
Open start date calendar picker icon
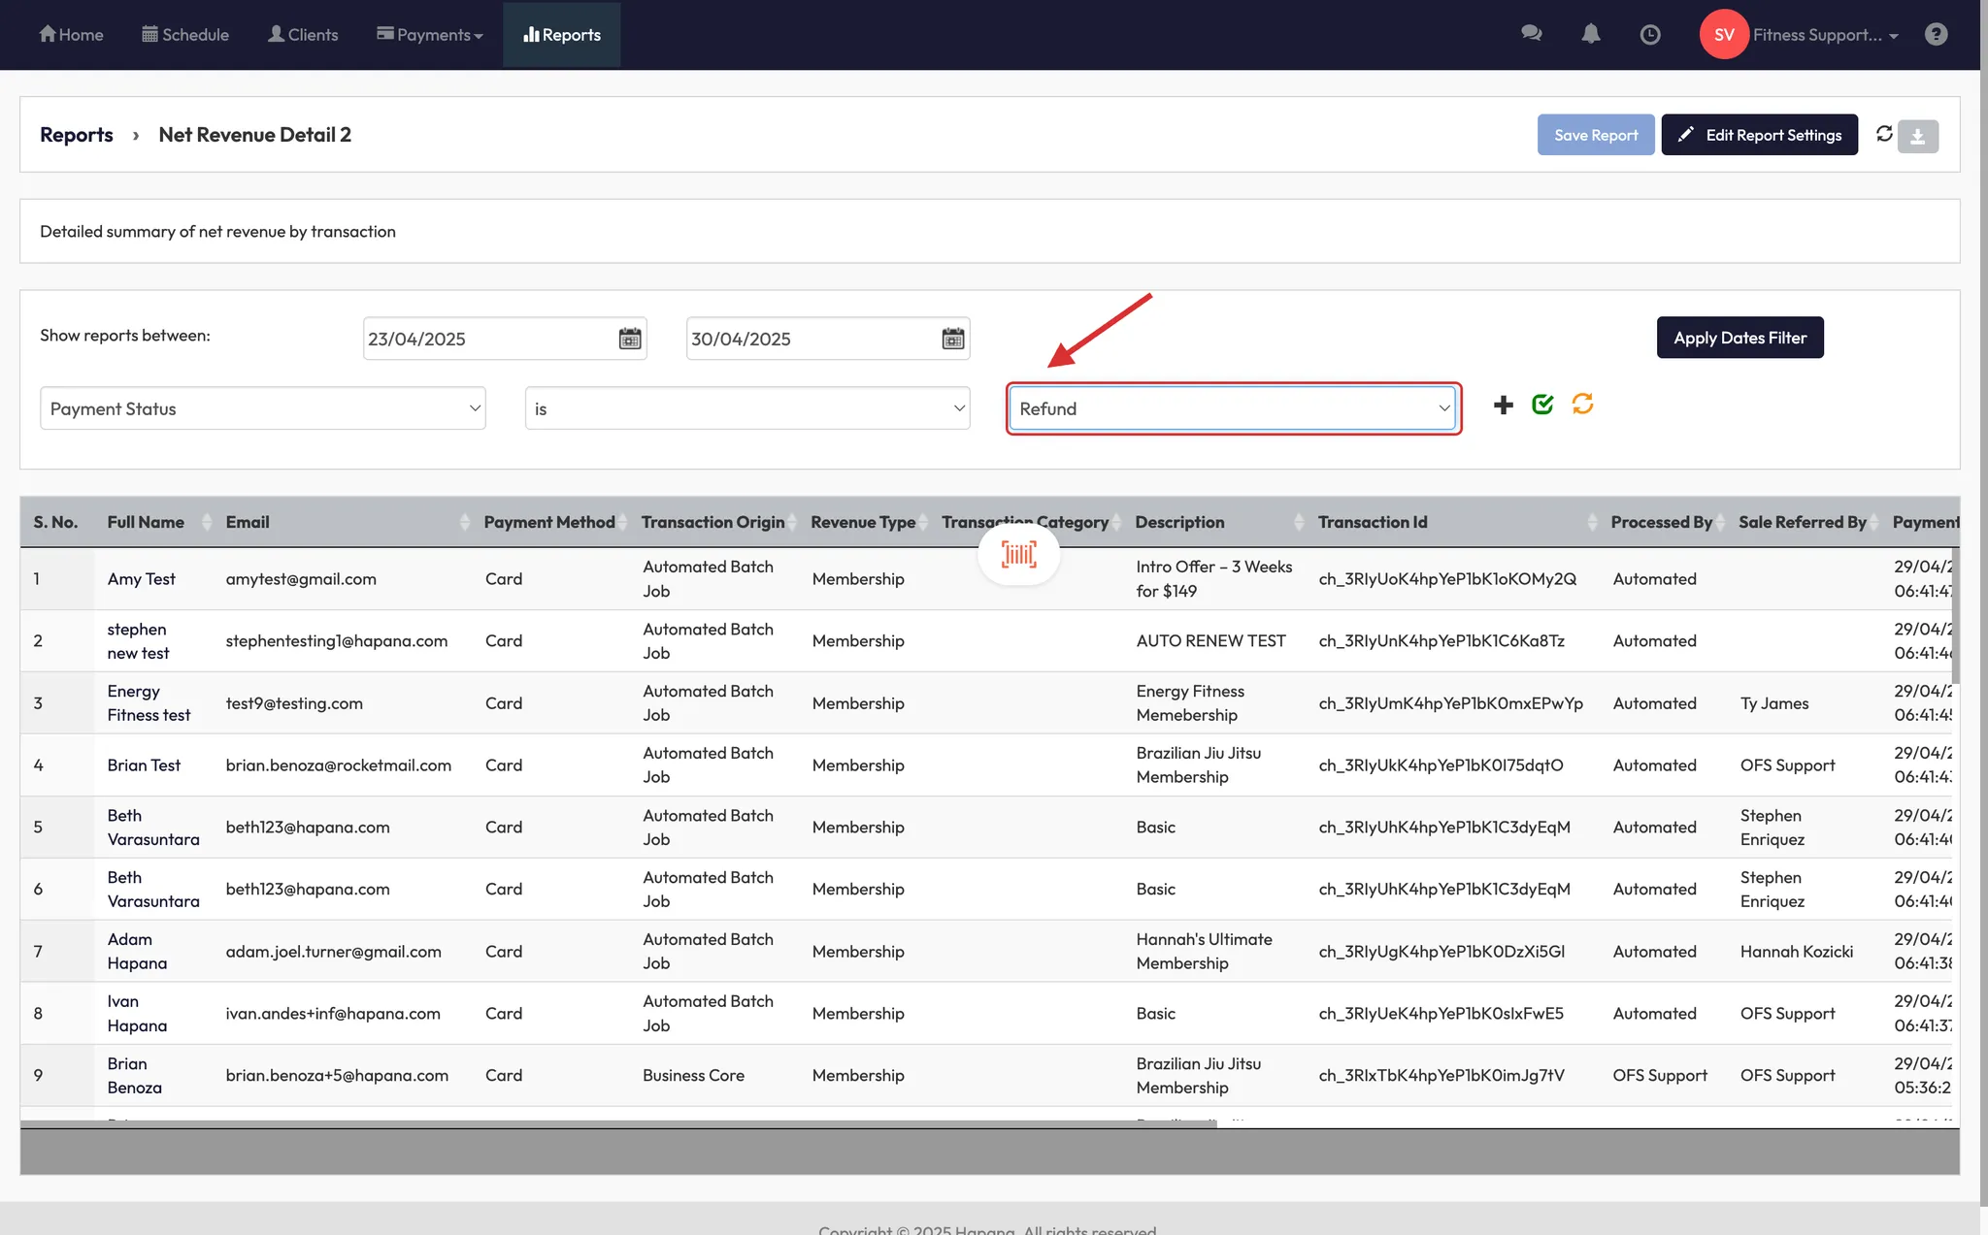point(630,339)
